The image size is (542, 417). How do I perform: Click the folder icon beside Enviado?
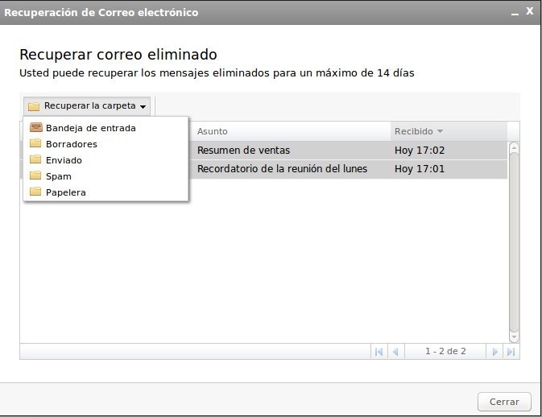[35, 159]
